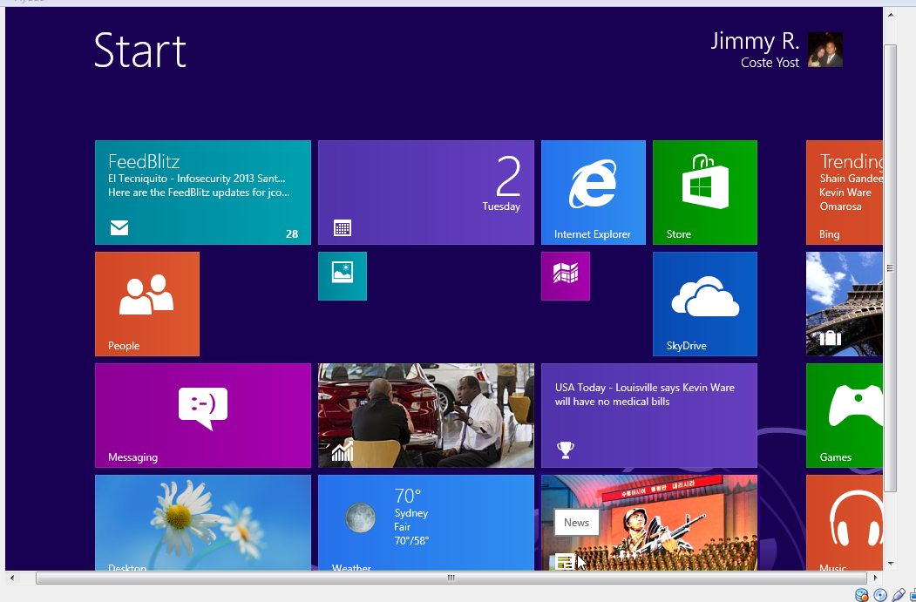Open the Music tile with headphones
Viewport: 916px width, 602px height.
(845, 523)
